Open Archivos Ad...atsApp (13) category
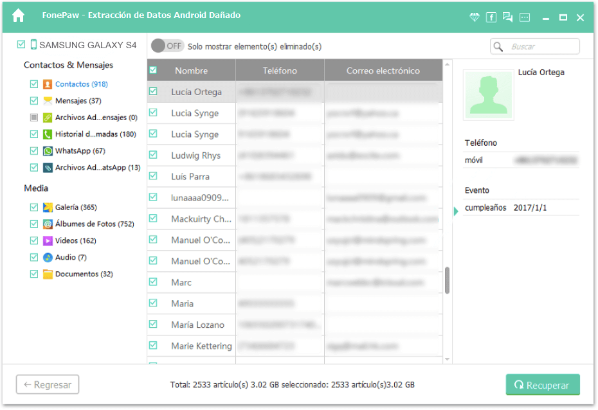This screenshot has height=410, width=598. [x=98, y=168]
